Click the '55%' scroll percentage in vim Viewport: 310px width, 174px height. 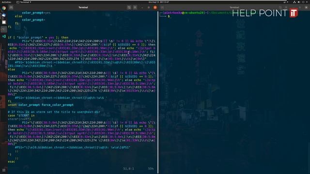[x=151, y=169]
